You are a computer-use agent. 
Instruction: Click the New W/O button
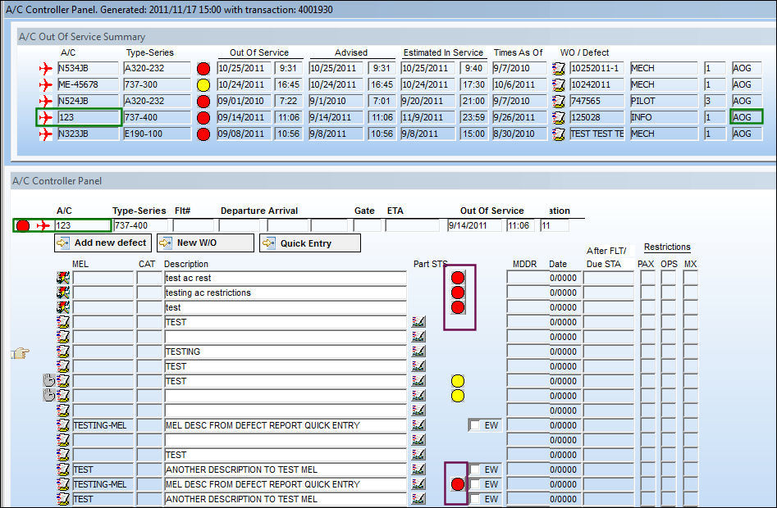(x=205, y=243)
